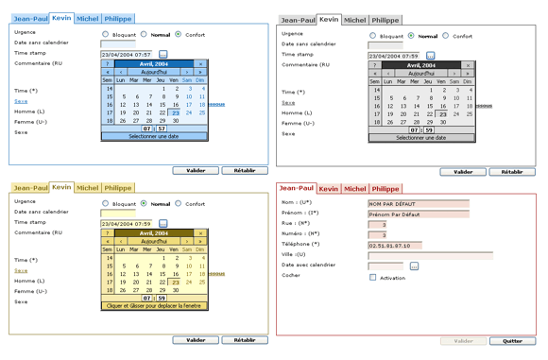Select Bloquant radio in the blue panel
Viewport: 548px width, 360px height.
pyautogui.click(x=105, y=34)
